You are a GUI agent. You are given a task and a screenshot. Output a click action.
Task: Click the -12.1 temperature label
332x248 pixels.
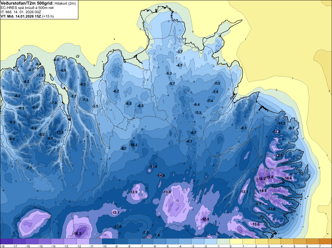[244, 192]
